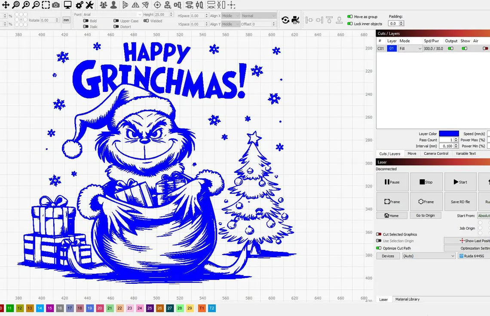
Task: Open device settings wrench icon
Action: (x=89, y=5)
